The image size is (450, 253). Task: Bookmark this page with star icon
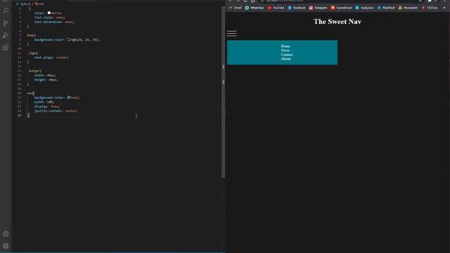point(420,1)
